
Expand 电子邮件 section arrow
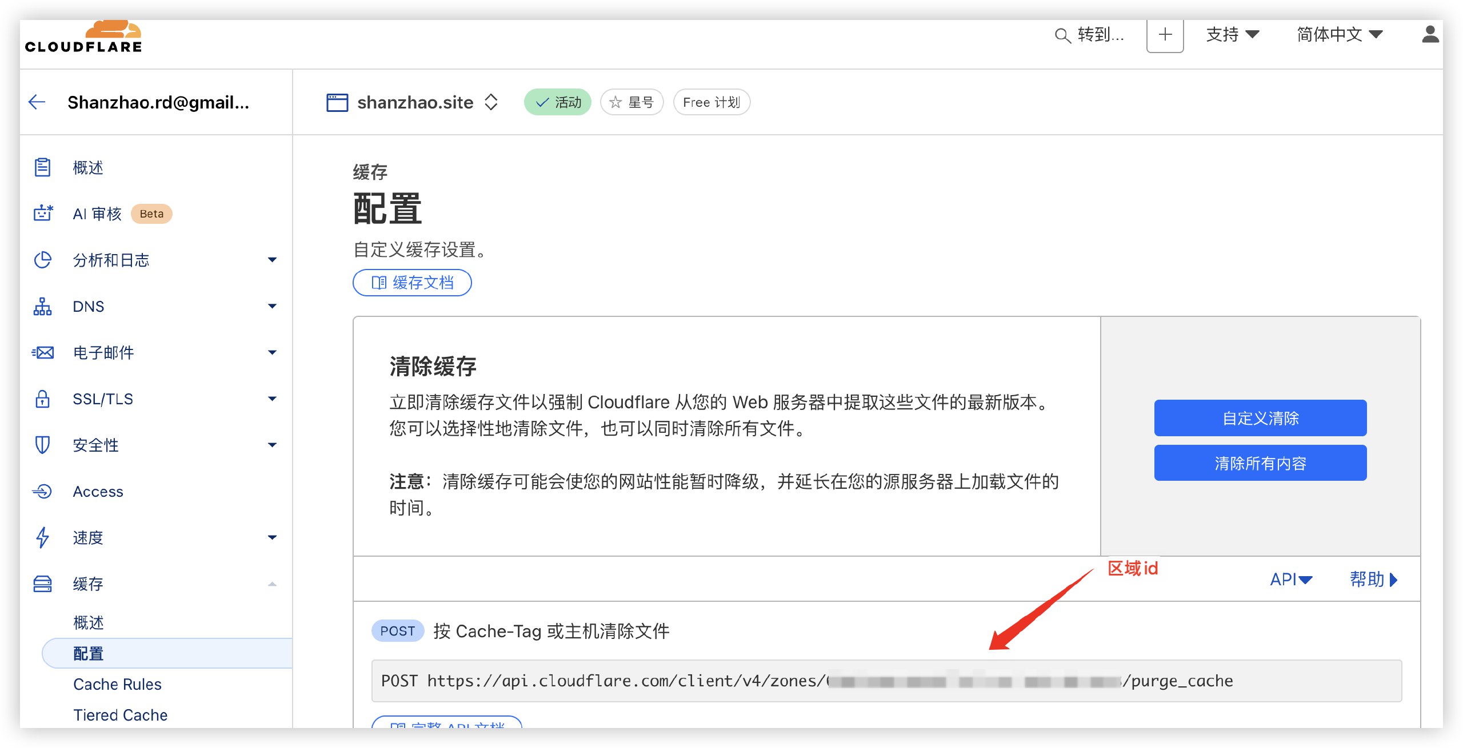(273, 352)
